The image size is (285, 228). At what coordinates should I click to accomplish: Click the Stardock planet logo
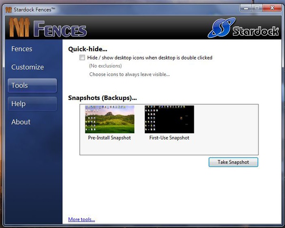pos(221,28)
